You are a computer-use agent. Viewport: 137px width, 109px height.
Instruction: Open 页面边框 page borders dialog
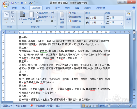point(75,21)
